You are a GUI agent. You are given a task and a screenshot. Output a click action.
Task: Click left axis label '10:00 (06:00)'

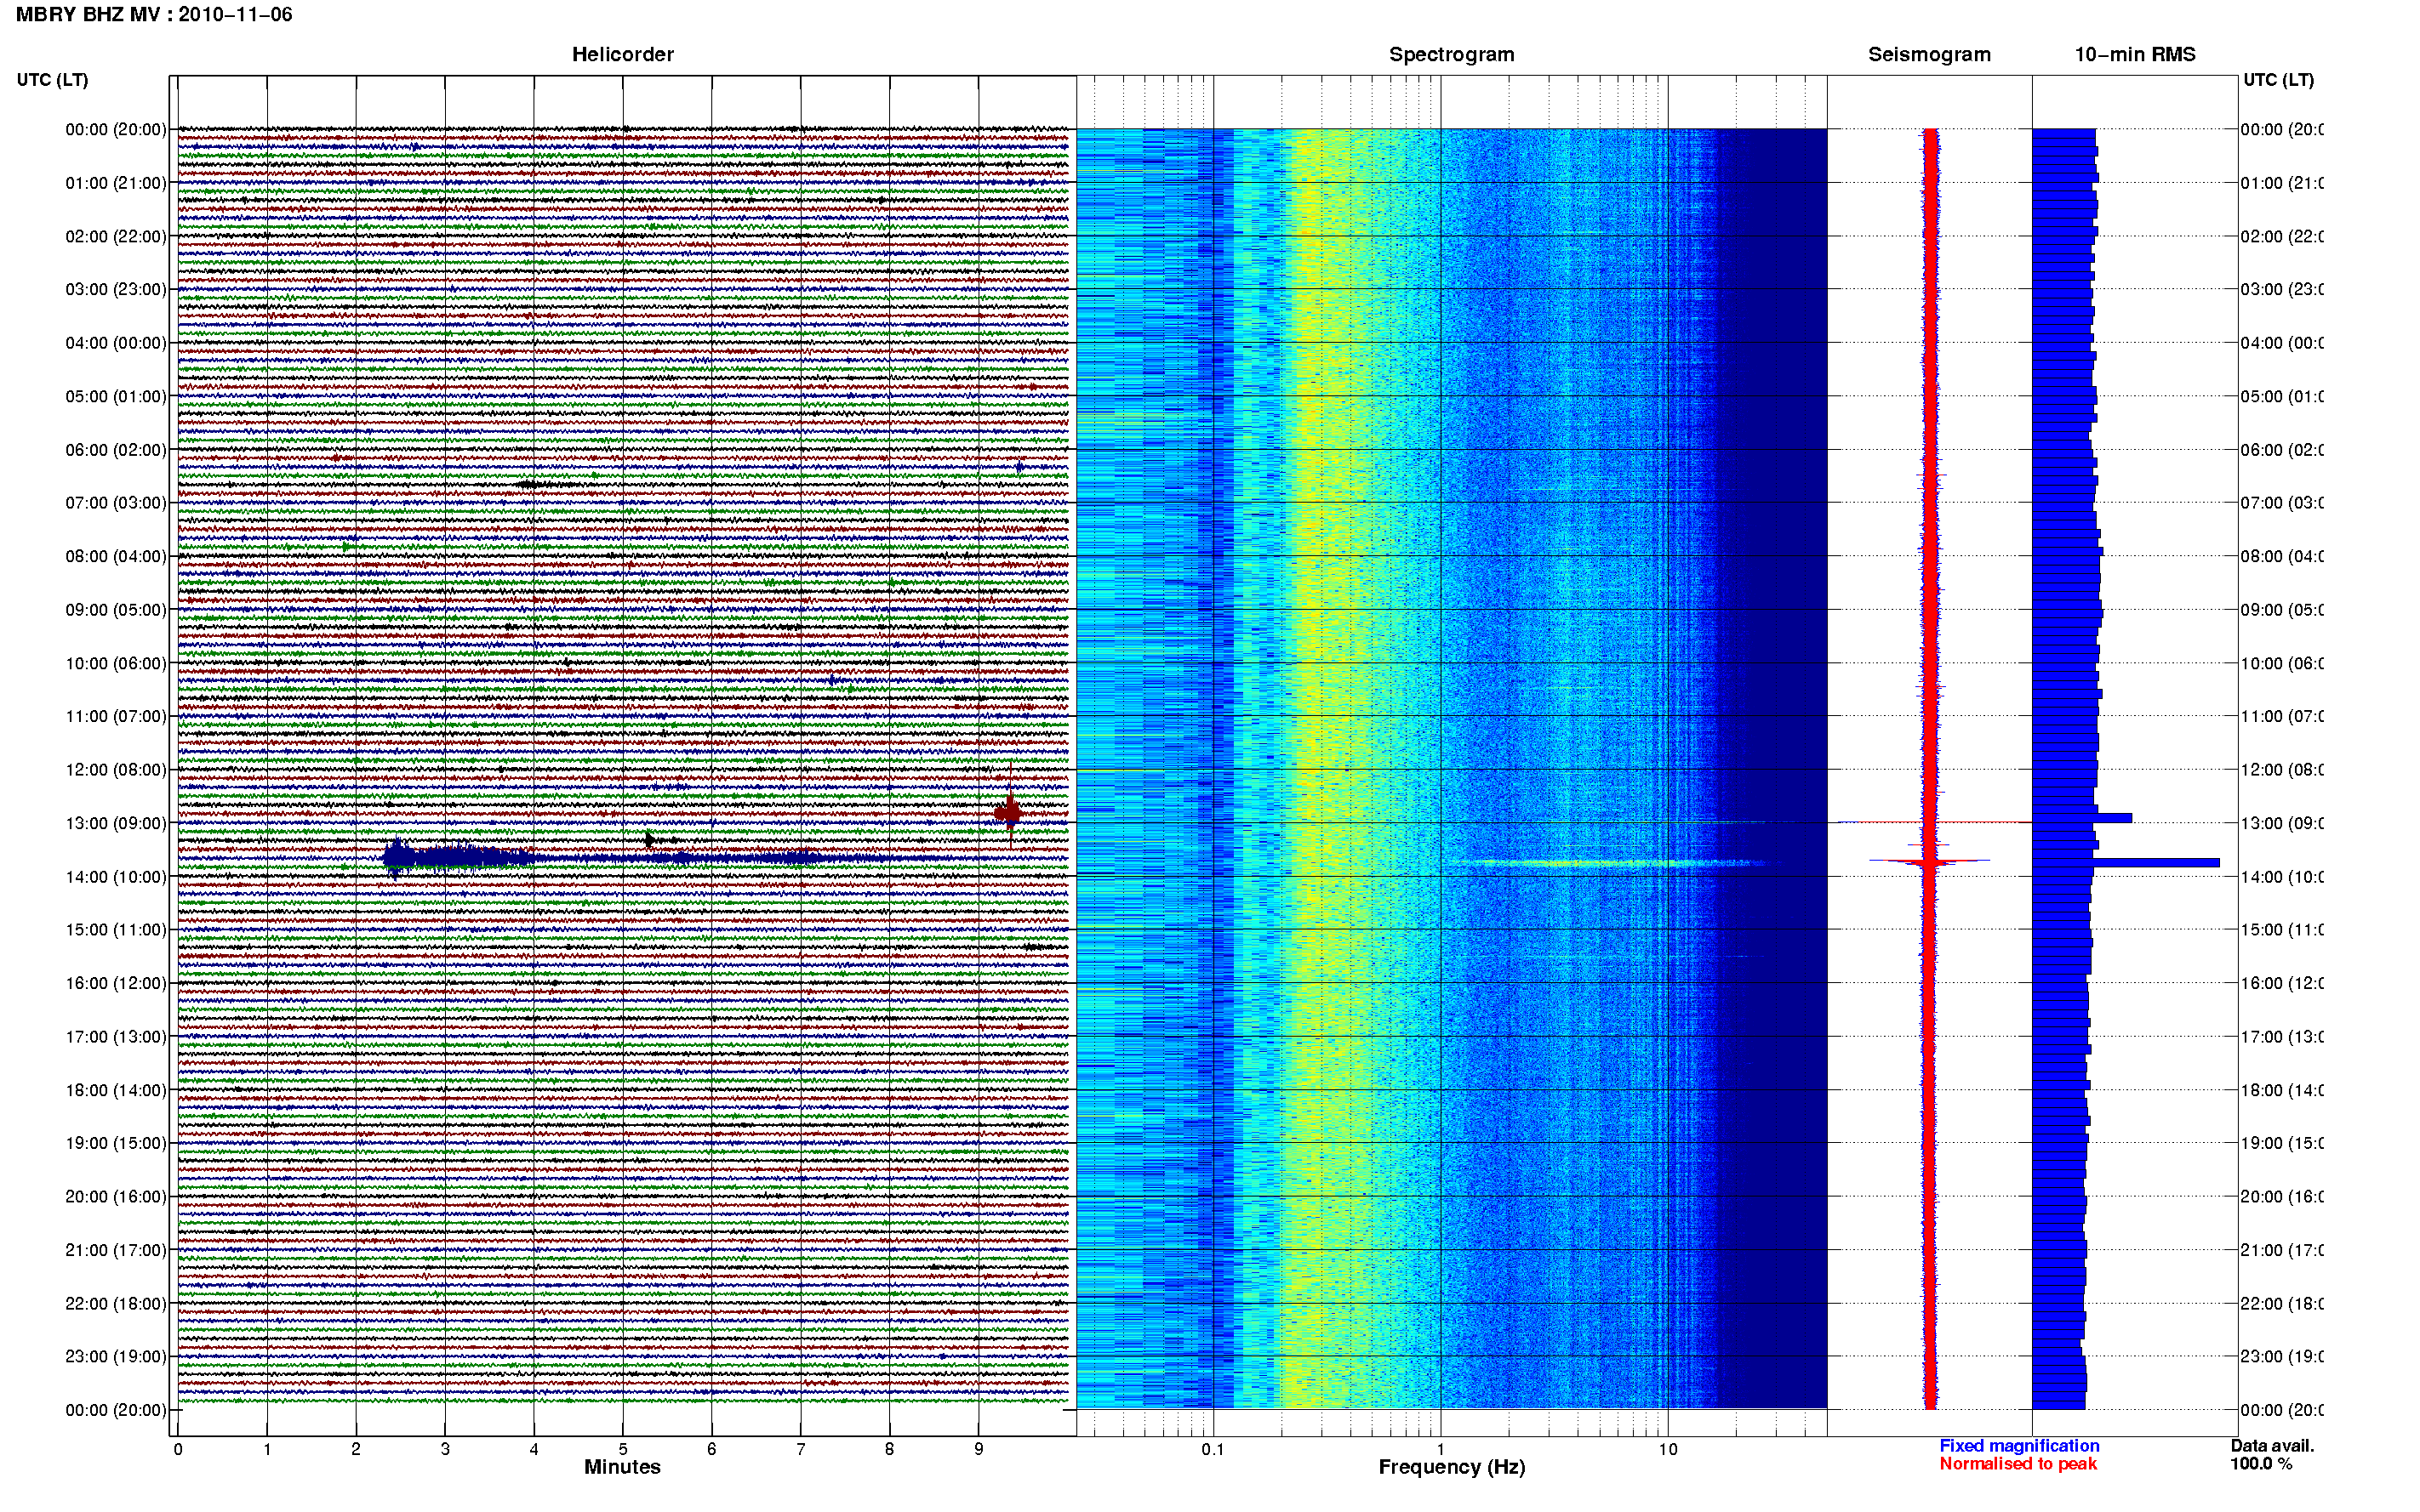click(116, 664)
